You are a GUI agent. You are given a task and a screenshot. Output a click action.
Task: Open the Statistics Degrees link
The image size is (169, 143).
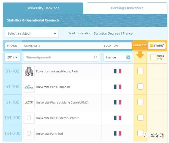(107, 33)
